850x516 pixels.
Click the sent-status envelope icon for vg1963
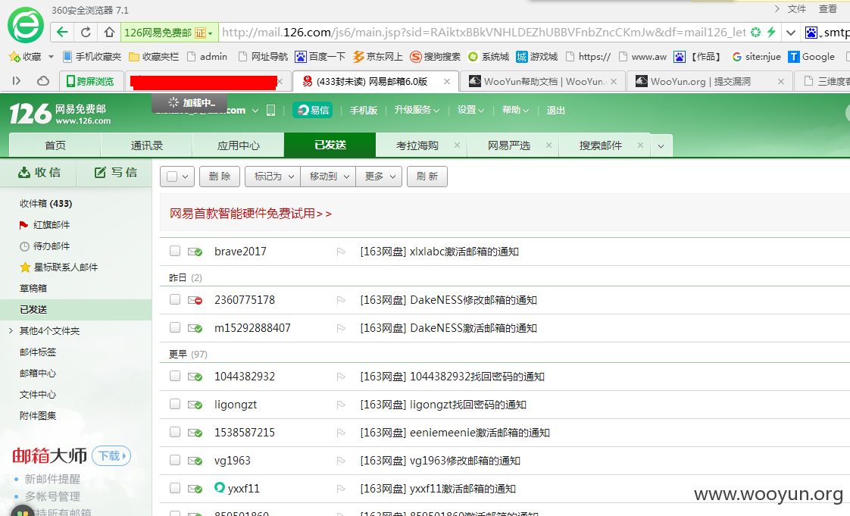point(195,461)
